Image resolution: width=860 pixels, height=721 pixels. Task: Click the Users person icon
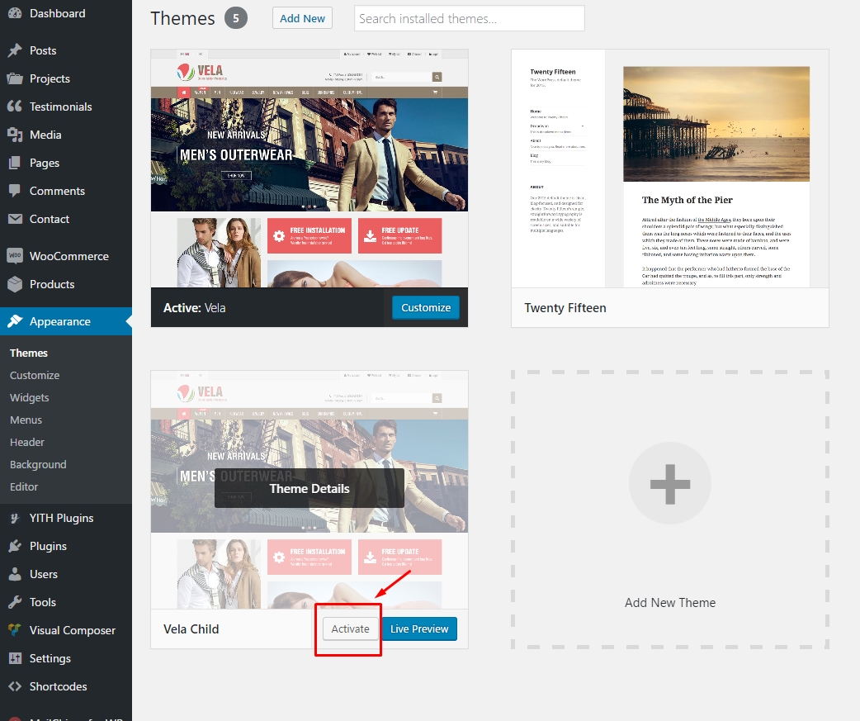pyautogui.click(x=16, y=574)
